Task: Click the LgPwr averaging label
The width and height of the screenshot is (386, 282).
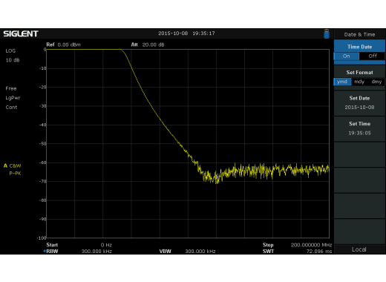Action: click(13, 98)
